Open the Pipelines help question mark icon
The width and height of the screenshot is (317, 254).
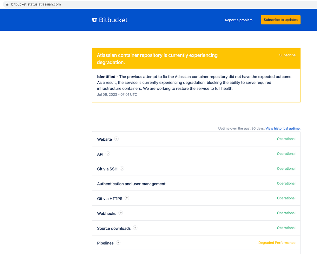click(x=118, y=243)
